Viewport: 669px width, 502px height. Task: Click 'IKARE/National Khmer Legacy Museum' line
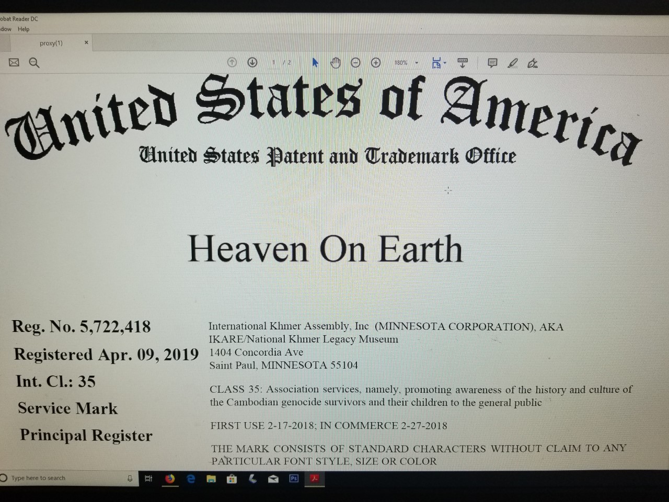coord(303,339)
